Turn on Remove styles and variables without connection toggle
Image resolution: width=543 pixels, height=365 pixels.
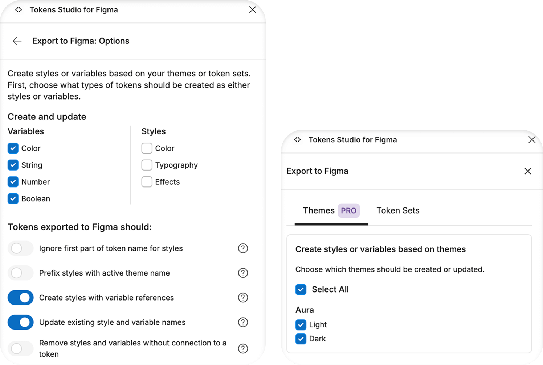(20, 348)
